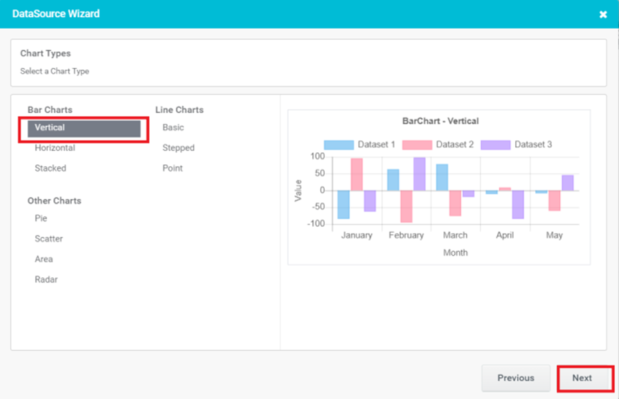The width and height of the screenshot is (619, 399).
Task: Click the Line Charts group heading
Action: pyautogui.click(x=179, y=110)
